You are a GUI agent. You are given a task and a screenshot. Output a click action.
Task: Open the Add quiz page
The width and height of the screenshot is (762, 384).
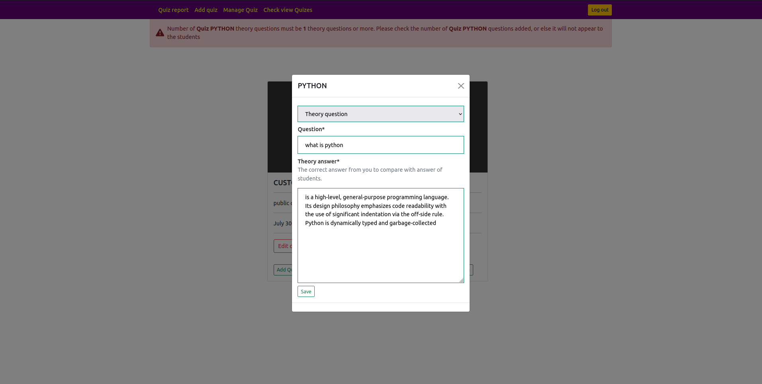point(206,10)
